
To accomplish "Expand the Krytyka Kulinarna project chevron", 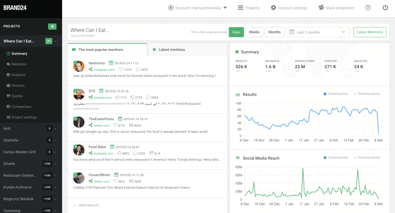I will (55, 187).
